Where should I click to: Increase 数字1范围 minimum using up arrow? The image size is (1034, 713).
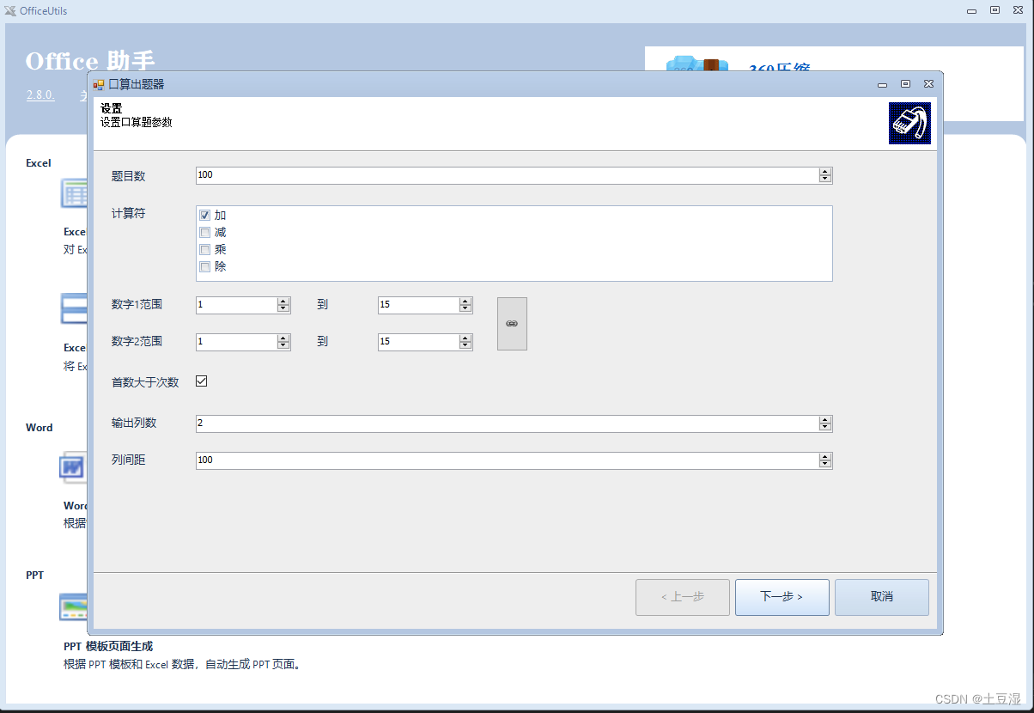click(283, 302)
